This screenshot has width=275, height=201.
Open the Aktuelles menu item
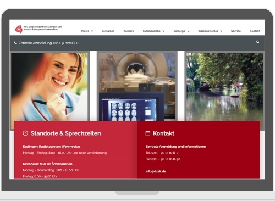pos(108,31)
